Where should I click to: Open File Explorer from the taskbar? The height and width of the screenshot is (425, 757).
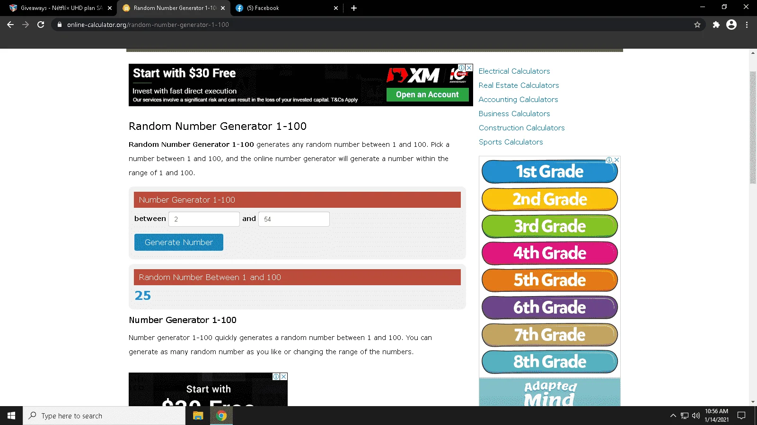[198, 416]
